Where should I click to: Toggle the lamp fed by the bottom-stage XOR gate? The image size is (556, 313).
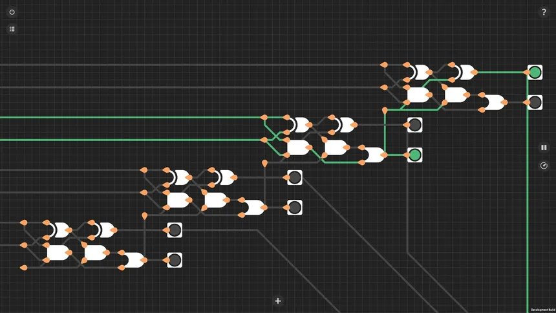point(175,230)
